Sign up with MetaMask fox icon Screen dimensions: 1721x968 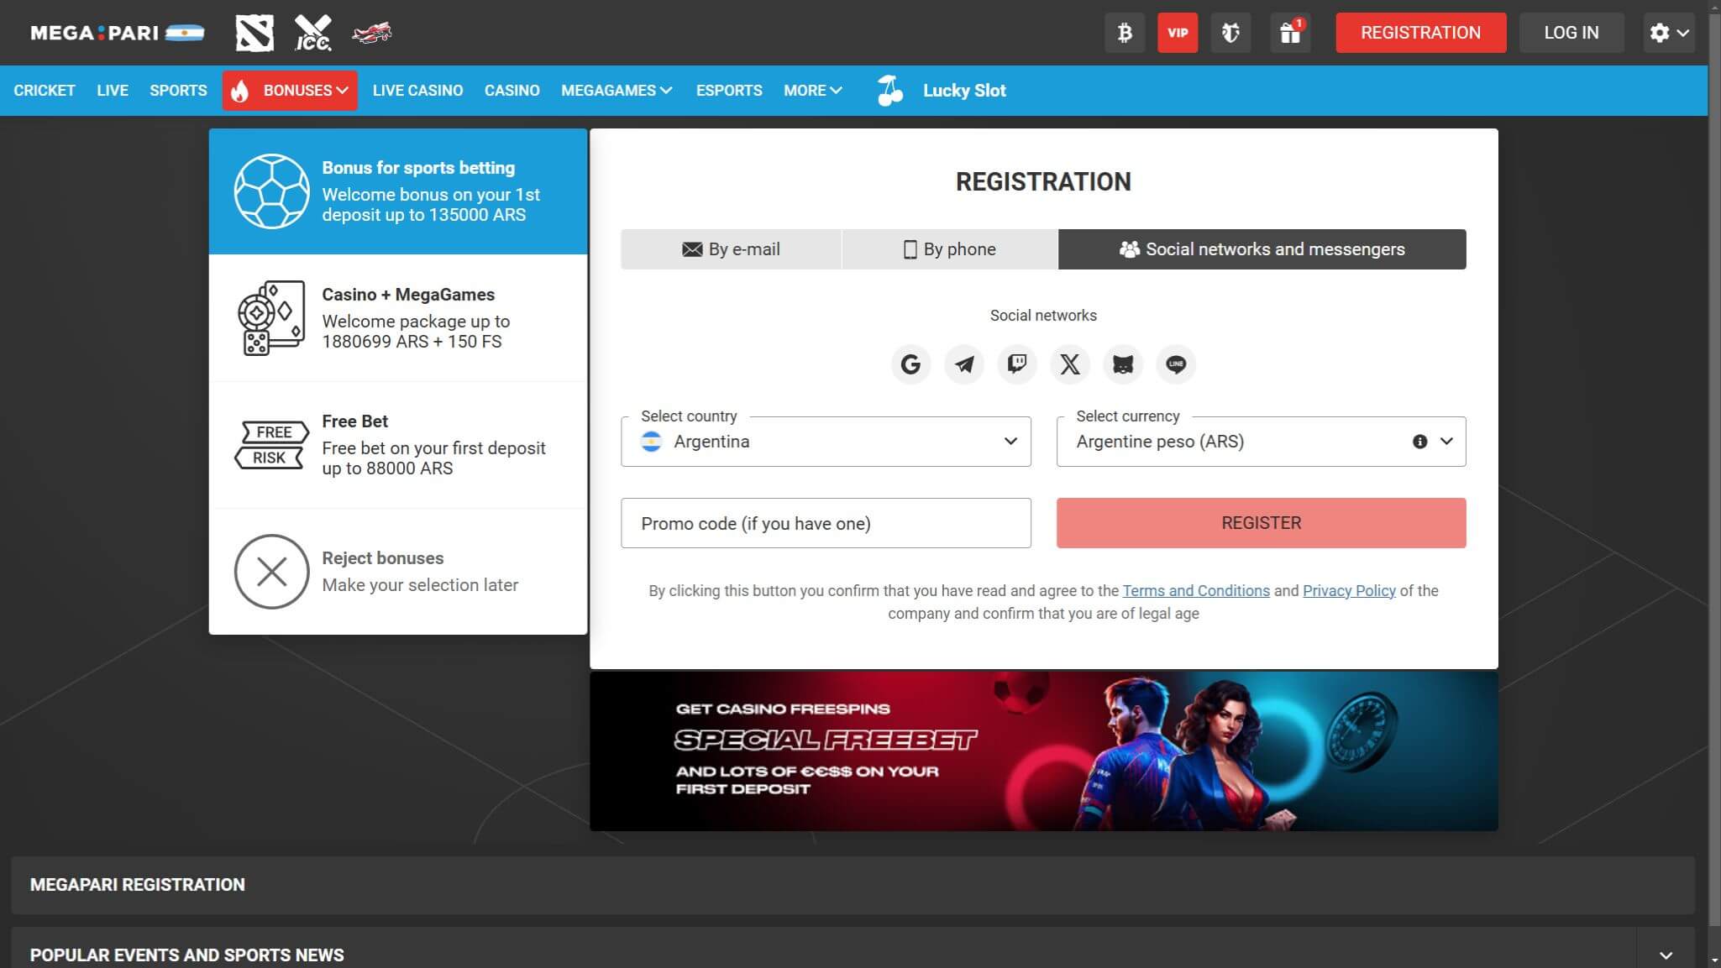pos(1123,364)
